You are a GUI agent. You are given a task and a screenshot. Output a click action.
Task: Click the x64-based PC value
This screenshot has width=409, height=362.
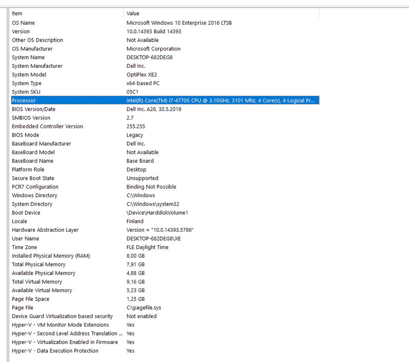pyautogui.click(x=143, y=83)
